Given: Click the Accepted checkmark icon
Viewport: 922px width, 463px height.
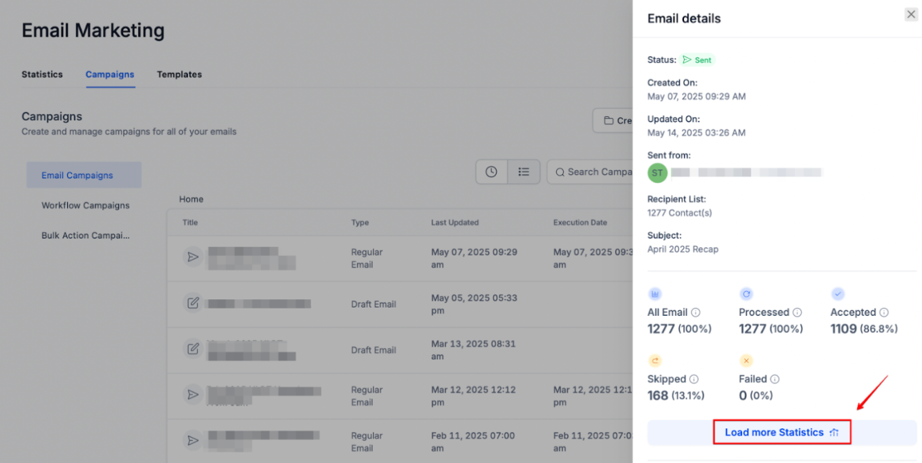Looking at the screenshot, I should [x=838, y=294].
